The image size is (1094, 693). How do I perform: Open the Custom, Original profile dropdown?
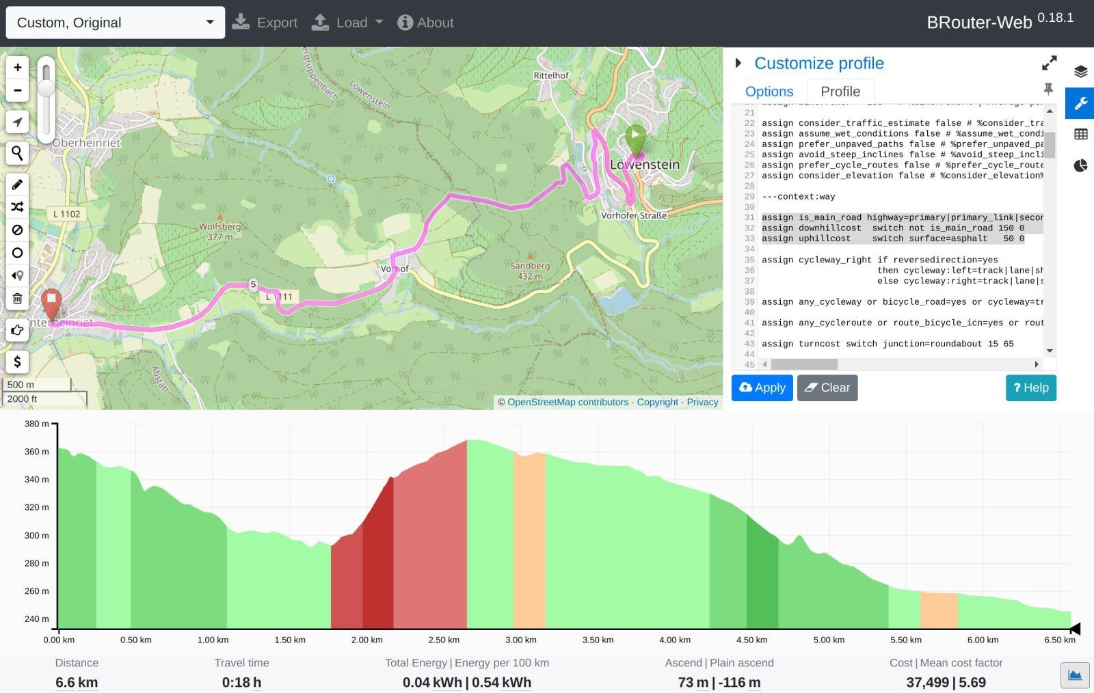tap(116, 23)
